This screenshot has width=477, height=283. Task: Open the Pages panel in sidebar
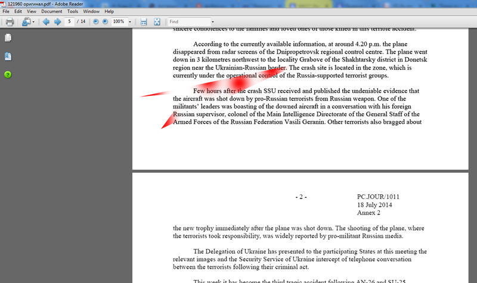[8, 38]
